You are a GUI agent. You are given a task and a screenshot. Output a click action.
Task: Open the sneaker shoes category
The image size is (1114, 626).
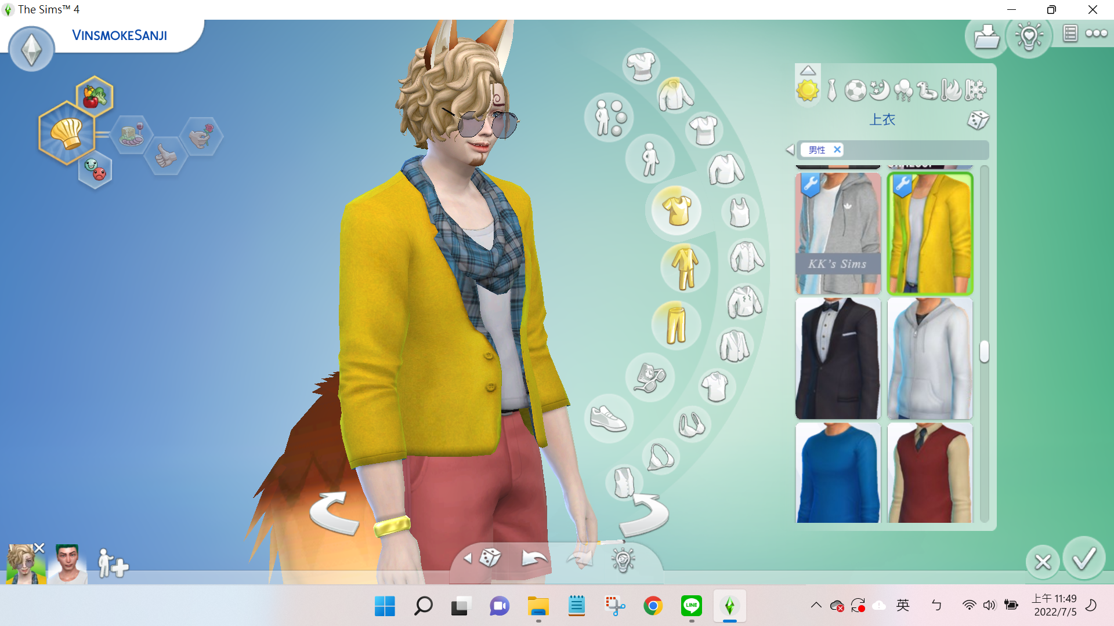point(609,418)
